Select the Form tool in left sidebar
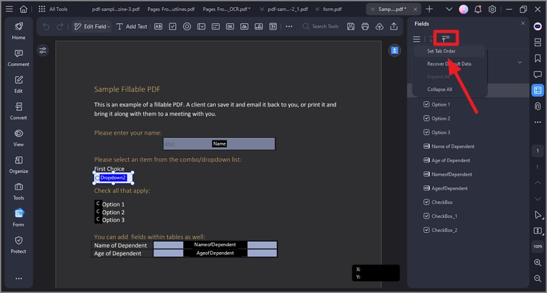The width and height of the screenshot is (547, 293). [19, 218]
